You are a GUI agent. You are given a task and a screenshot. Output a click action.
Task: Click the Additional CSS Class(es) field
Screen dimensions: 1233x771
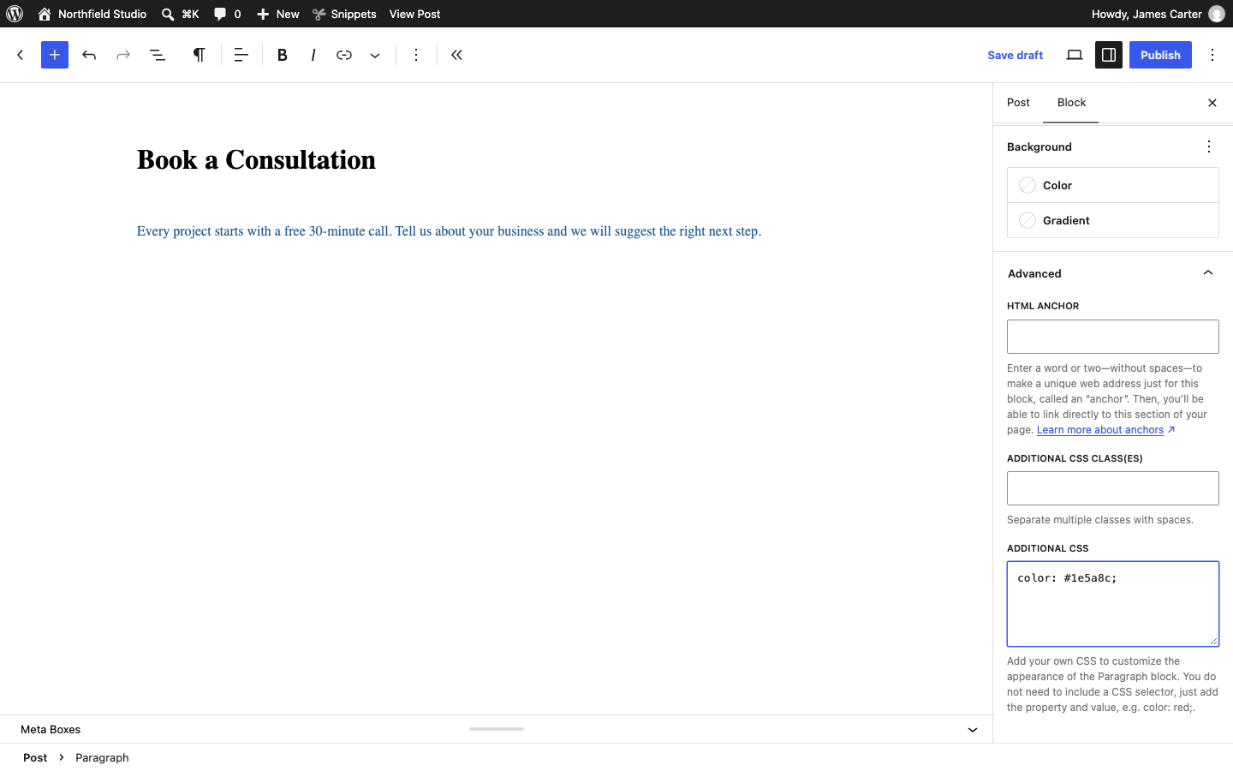click(1113, 488)
